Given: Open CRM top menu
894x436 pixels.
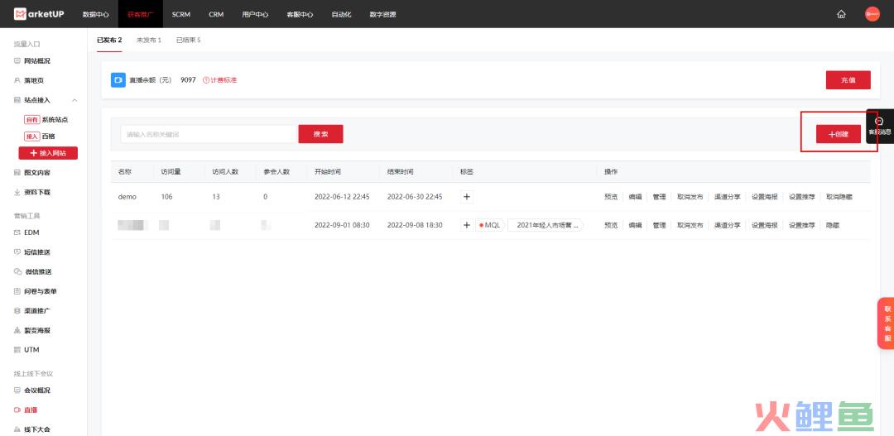Looking at the screenshot, I should 216,14.
